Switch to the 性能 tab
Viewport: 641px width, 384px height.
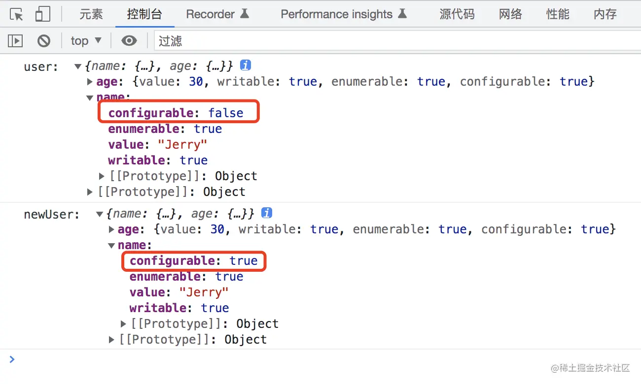[558, 14]
